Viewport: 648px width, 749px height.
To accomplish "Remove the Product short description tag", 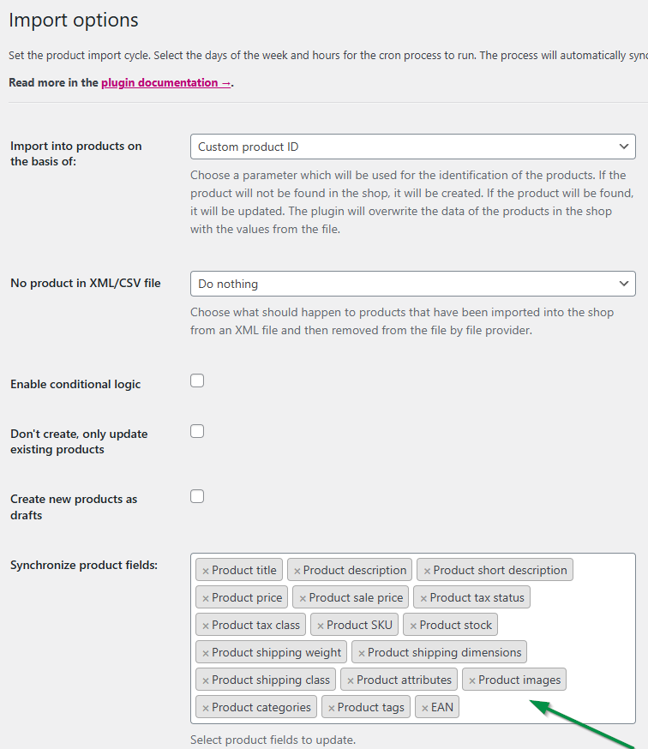I will click(428, 571).
